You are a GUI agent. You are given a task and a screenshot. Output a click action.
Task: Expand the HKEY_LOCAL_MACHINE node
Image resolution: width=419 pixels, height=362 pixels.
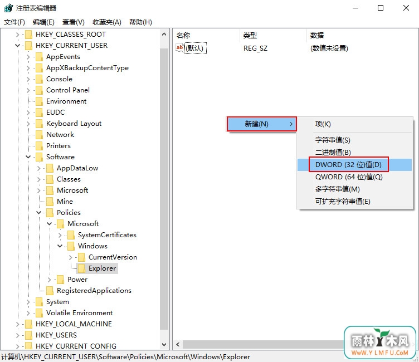(x=17, y=324)
